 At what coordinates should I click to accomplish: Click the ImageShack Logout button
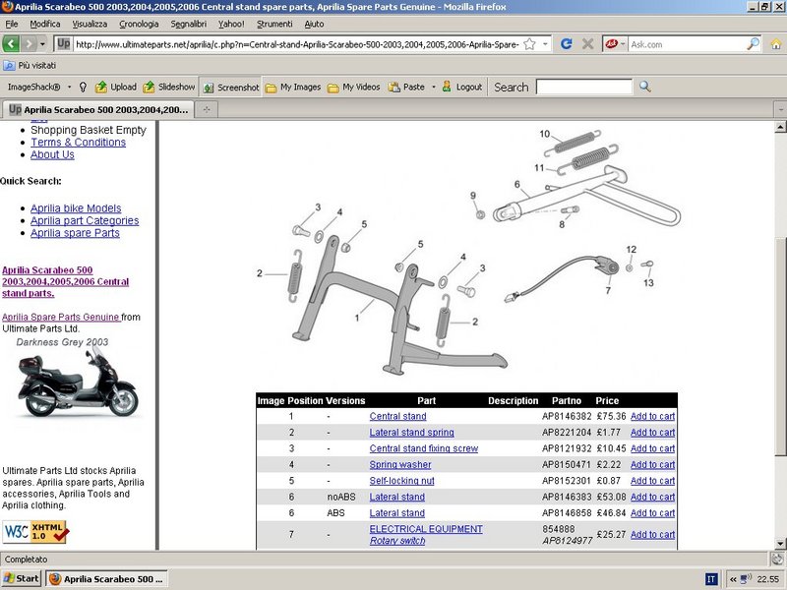[462, 88]
